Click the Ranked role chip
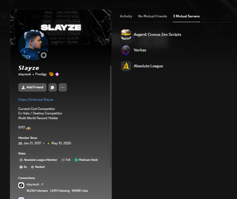237x199 pixels. 38,167
